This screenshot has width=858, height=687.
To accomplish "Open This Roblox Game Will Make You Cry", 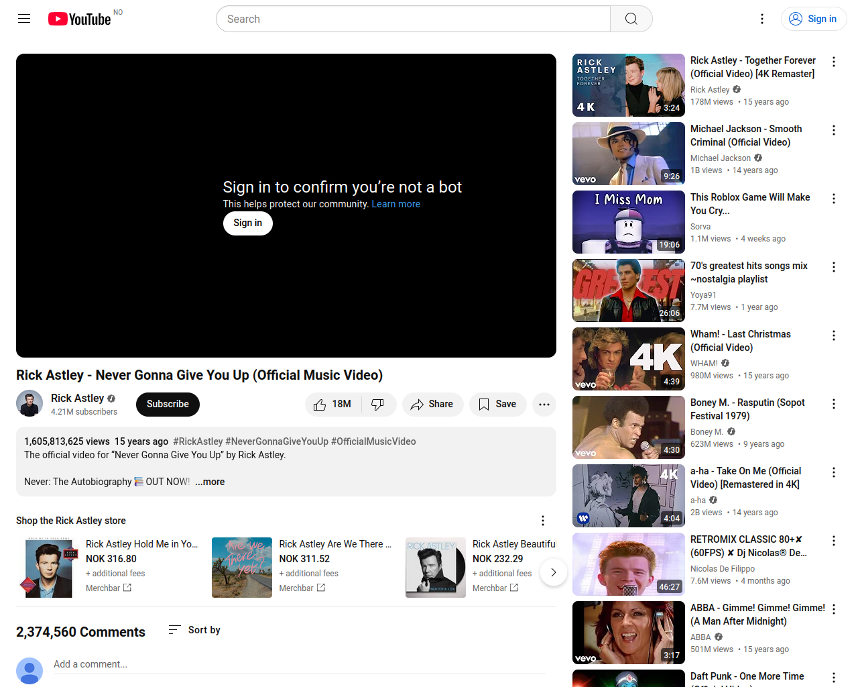I will 750,204.
